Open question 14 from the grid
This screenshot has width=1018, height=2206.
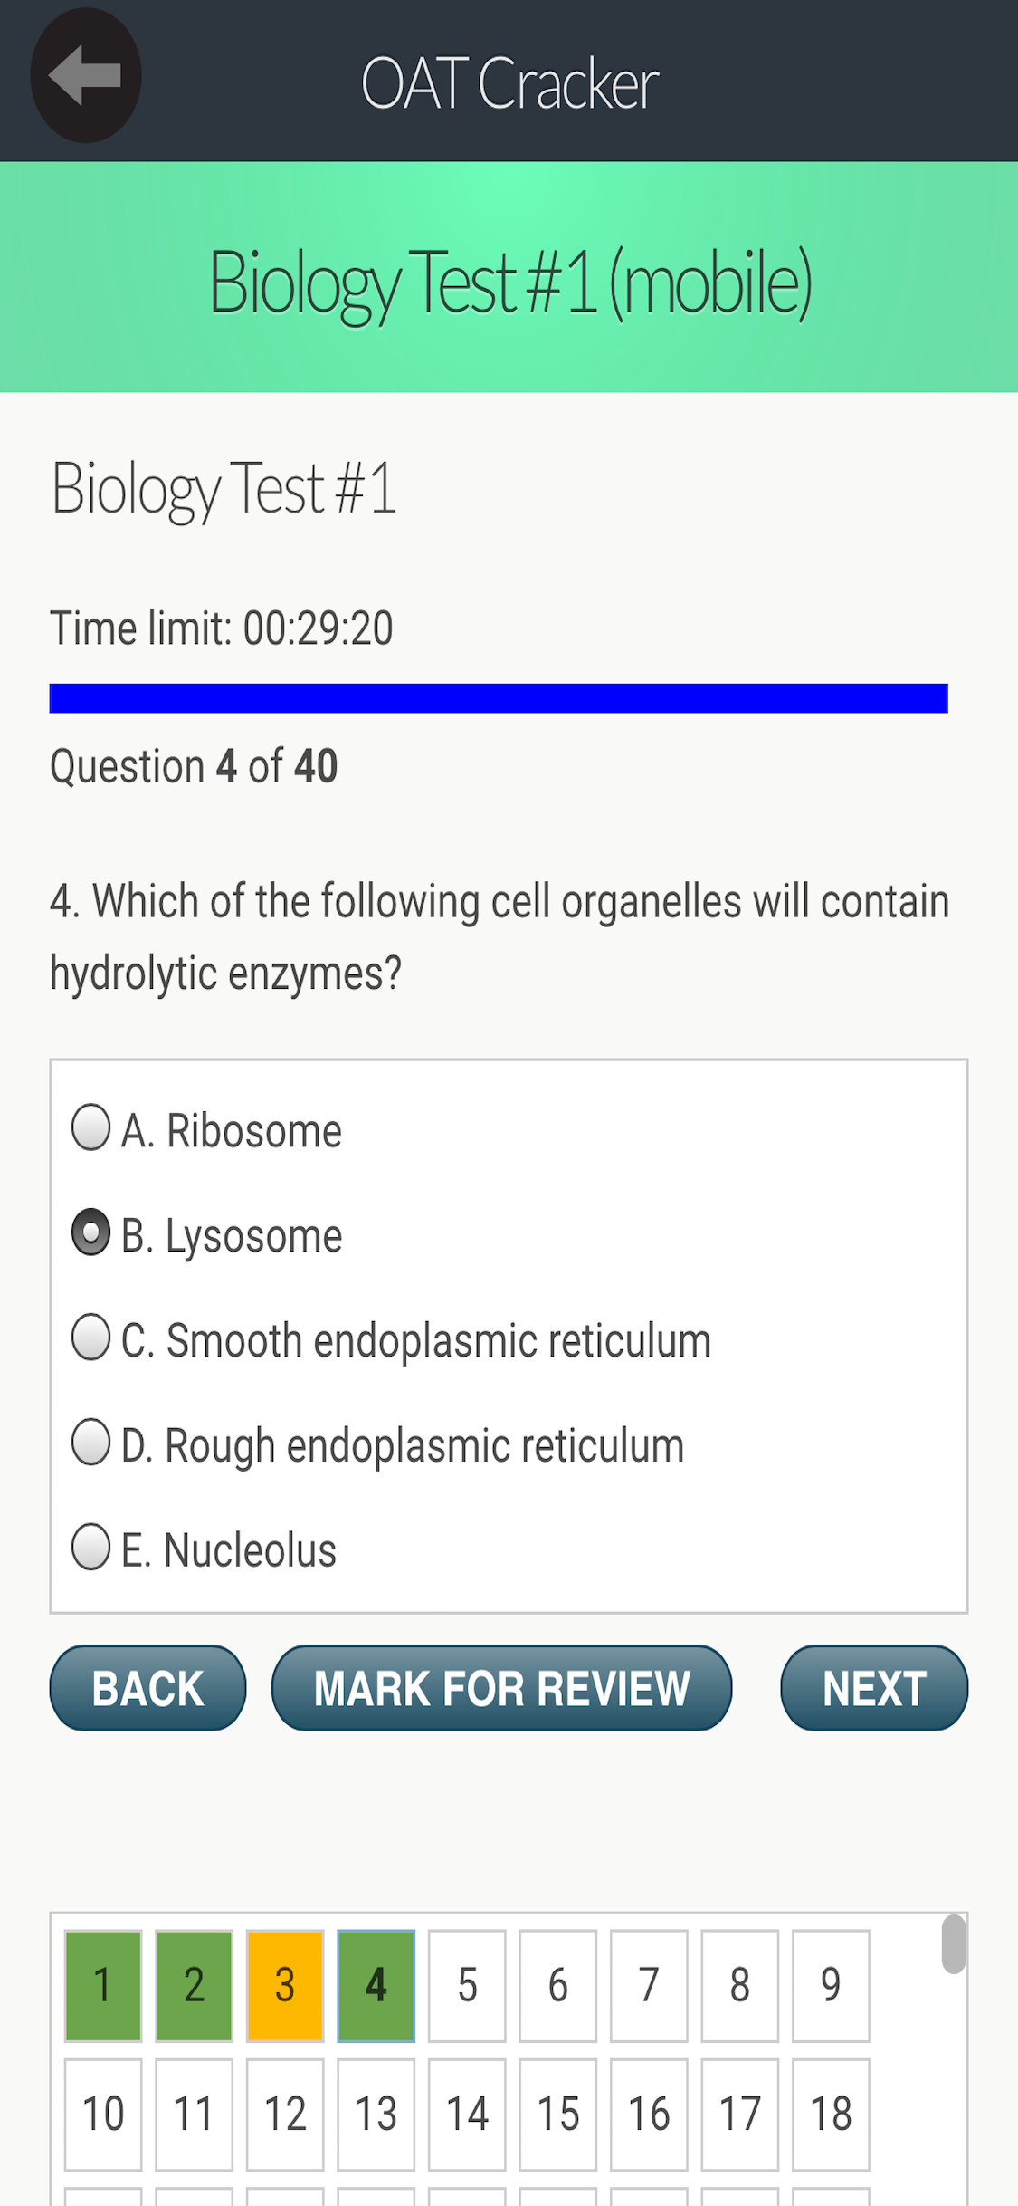point(467,2115)
